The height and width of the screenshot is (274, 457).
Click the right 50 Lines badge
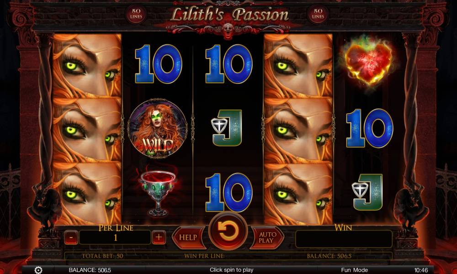[318, 14]
